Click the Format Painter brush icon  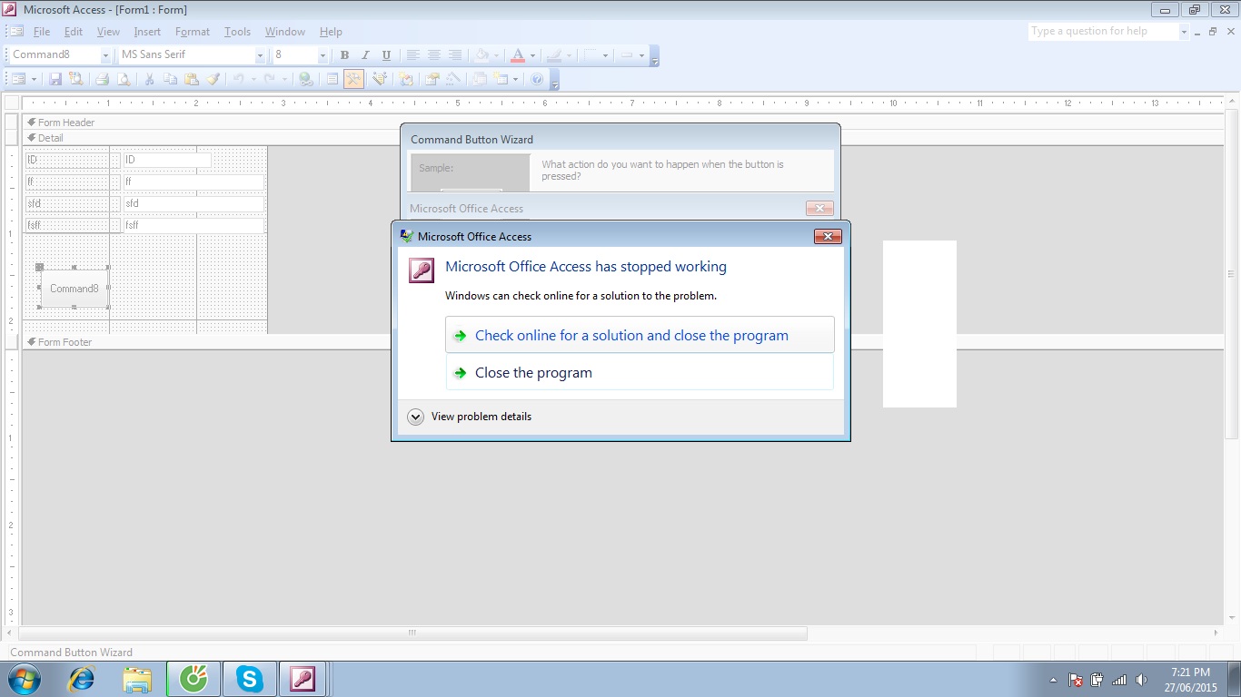click(213, 80)
